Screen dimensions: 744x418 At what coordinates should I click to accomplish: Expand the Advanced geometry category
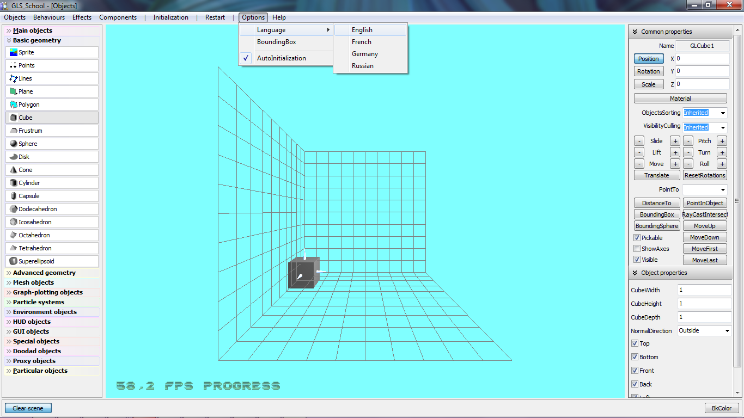(44, 273)
